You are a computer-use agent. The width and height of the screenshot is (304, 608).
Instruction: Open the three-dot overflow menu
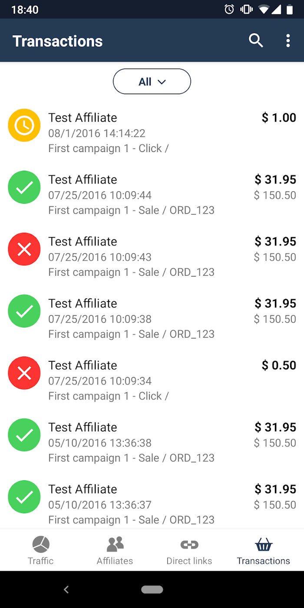pos(288,41)
